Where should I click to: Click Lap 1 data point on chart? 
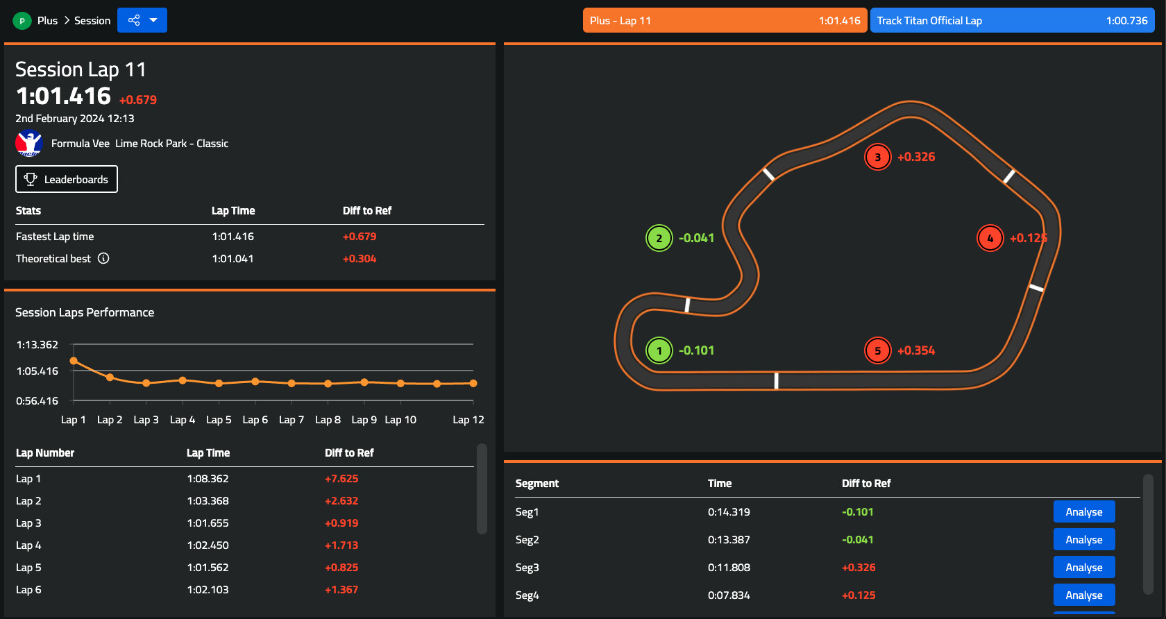[x=74, y=361]
